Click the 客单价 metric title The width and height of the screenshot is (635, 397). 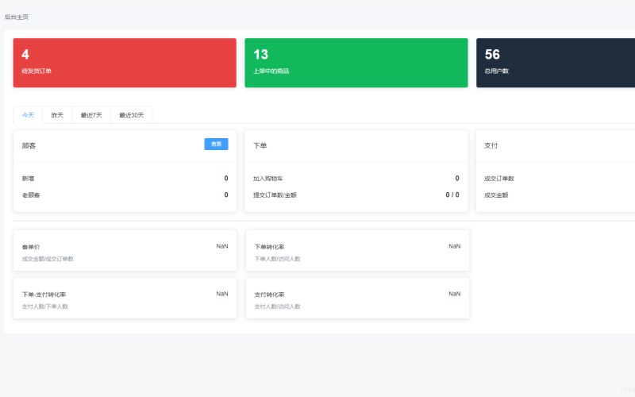[31, 247]
